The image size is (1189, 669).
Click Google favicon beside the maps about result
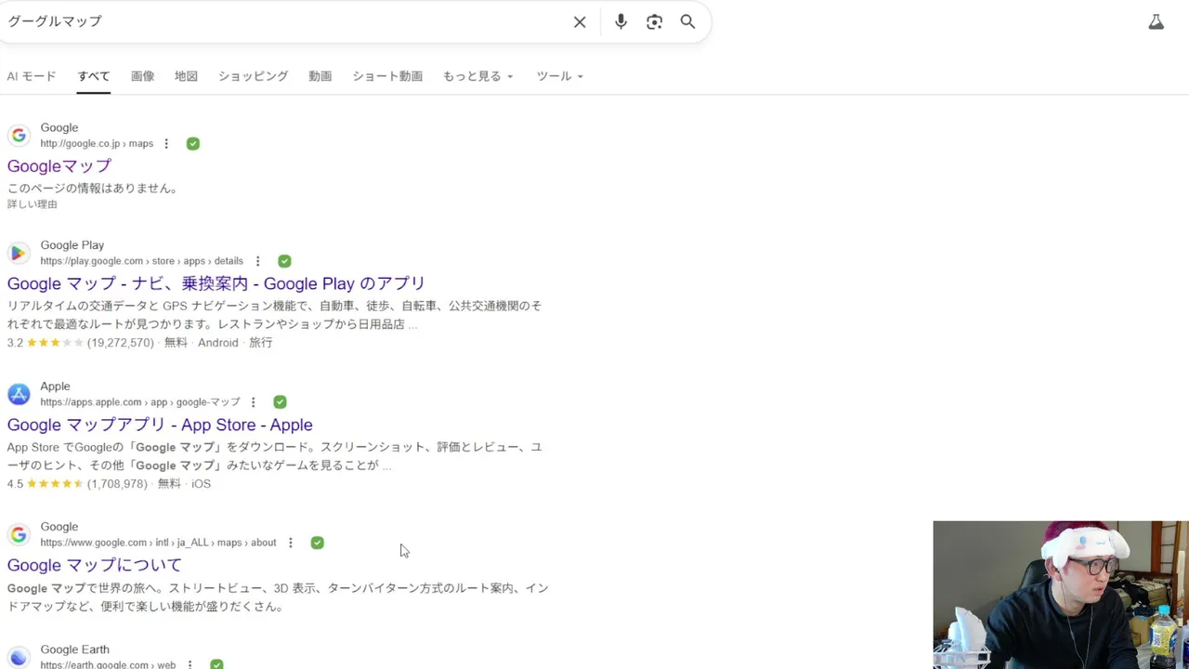(19, 534)
